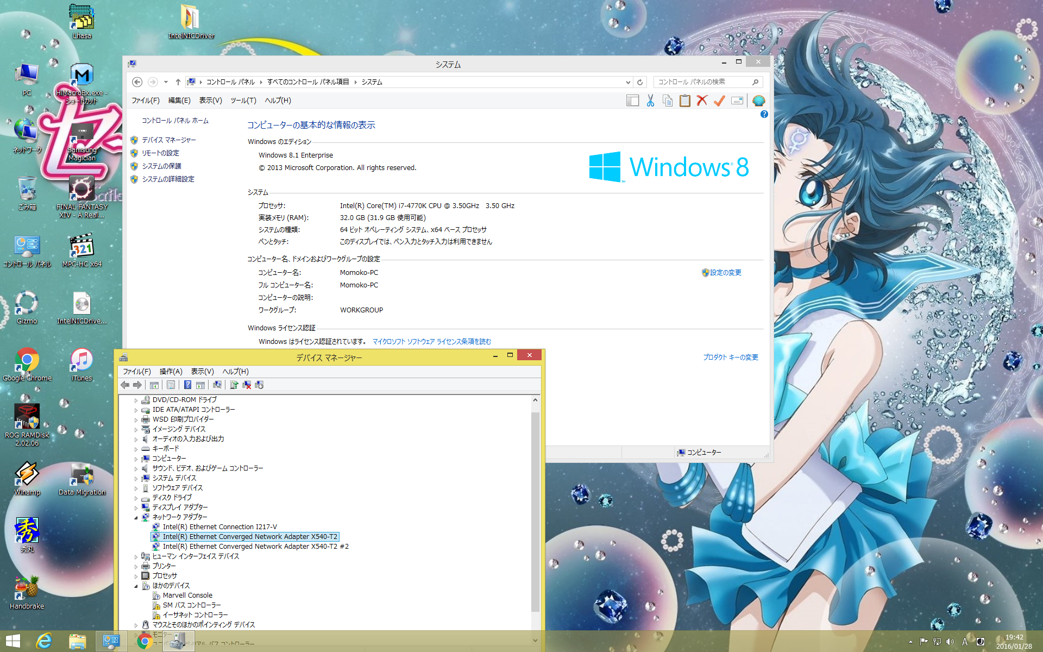This screenshot has height=652, width=1043.
Task: Click the help icon in Device Manager toolbar
Action: pyautogui.click(x=187, y=385)
